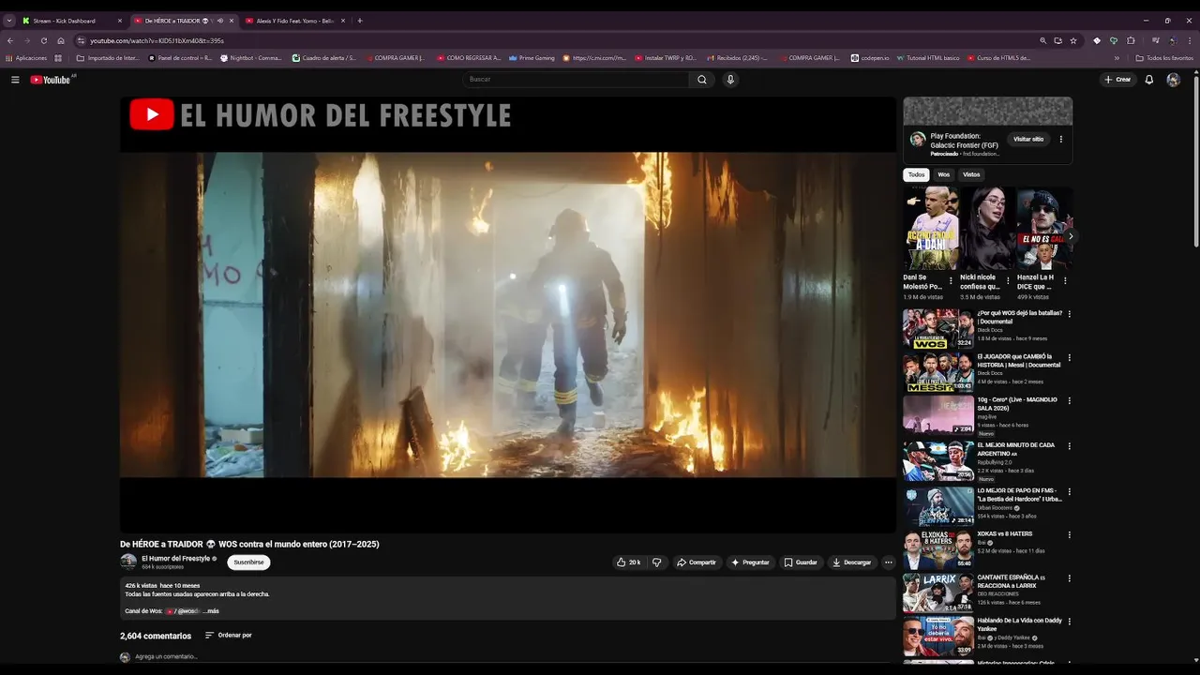Start voice search with the microphone icon
Image resolution: width=1200 pixels, height=675 pixels.
730,80
